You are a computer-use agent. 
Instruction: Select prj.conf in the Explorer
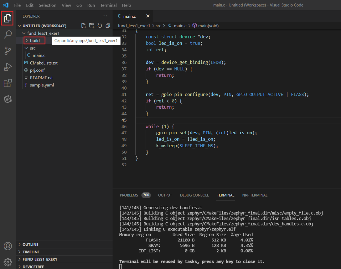pos(37,70)
